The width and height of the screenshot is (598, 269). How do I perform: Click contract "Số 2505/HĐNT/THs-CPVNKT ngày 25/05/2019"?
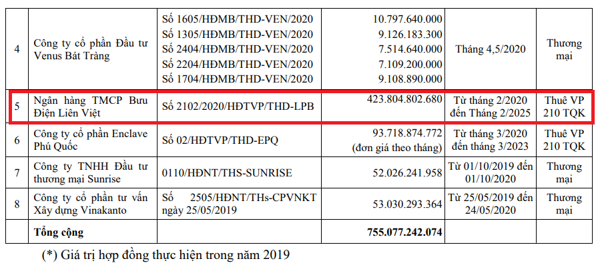coord(239,204)
